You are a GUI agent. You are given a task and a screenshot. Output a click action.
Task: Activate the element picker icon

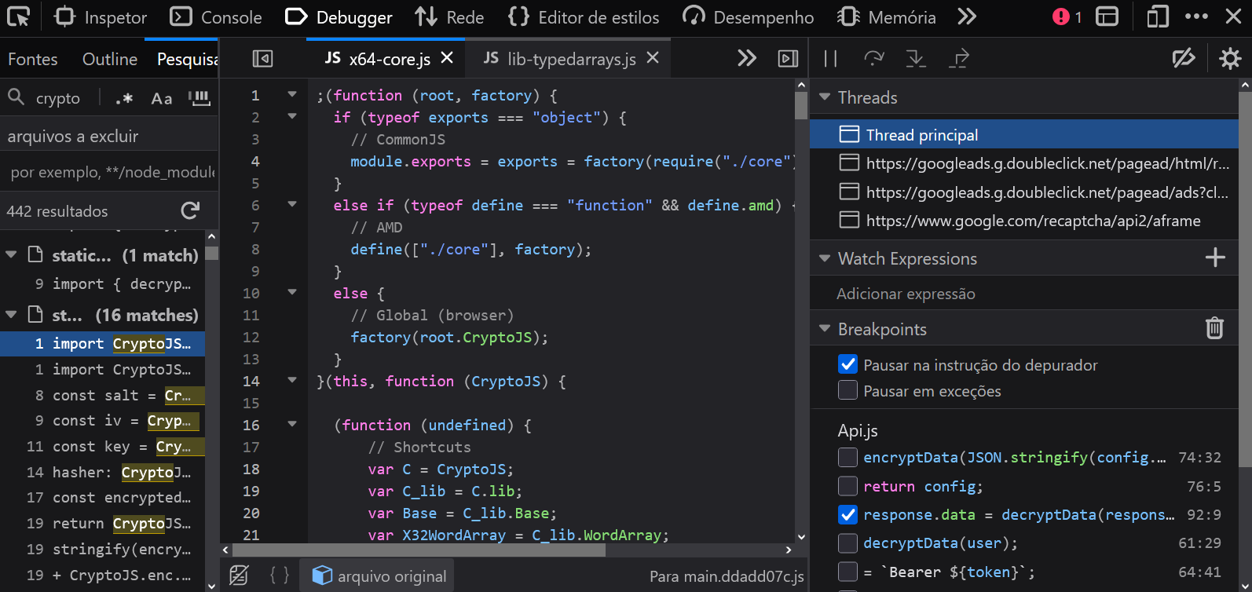(x=19, y=16)
